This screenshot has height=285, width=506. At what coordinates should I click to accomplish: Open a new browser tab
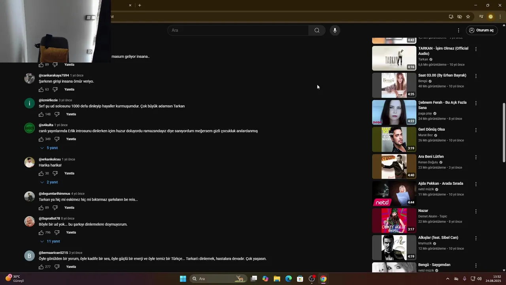point(140,5)
